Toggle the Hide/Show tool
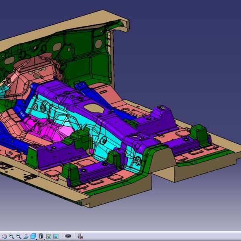Screen dimensions: 241x241 tap(49, 237)
